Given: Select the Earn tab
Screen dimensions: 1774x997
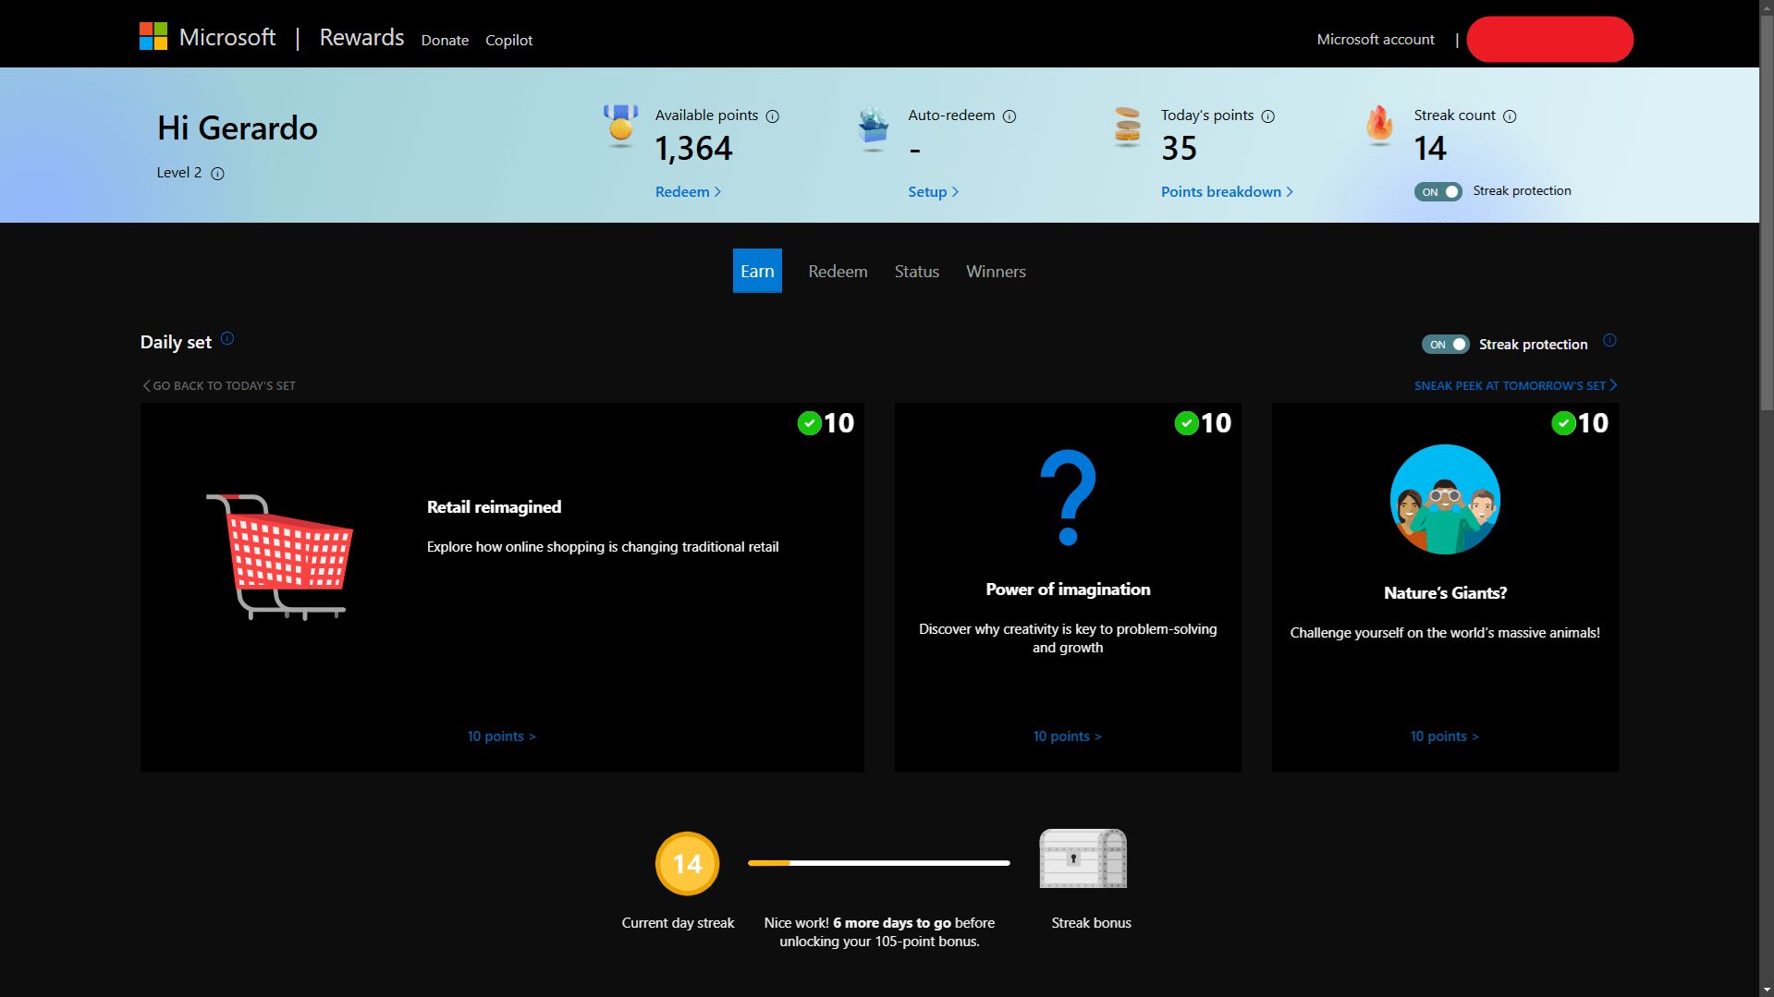Looking at the screenshot, I should 757,271.
